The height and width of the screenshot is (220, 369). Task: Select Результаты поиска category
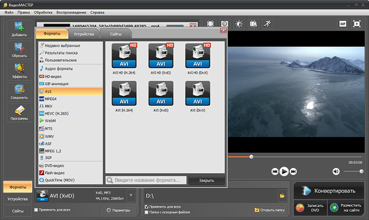[70, 53]
